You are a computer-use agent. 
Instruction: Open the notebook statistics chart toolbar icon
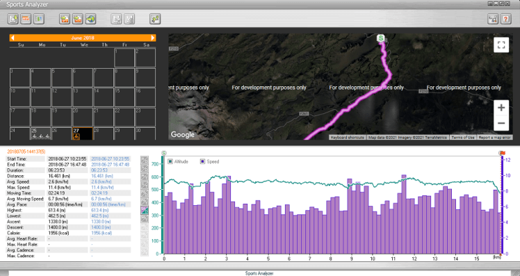pyautogui.click(x=39, y=19)
